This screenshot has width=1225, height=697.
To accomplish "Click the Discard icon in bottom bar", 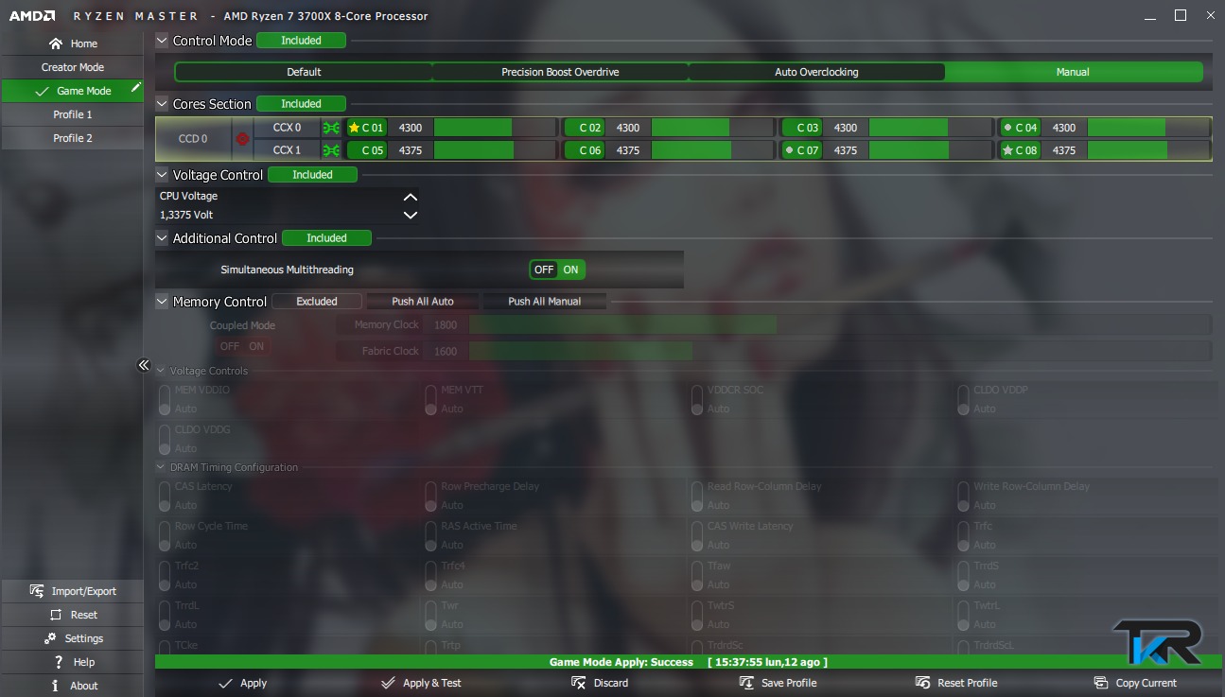I will pos(580,683).
